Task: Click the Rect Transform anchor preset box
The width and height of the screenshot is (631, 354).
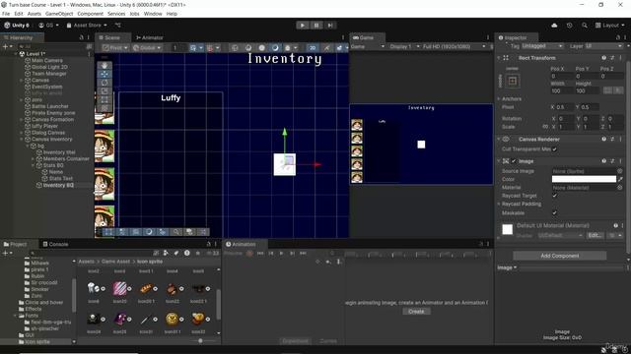Action: [513, 81]
